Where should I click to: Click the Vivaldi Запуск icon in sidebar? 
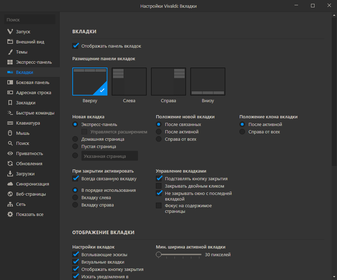click(10, 31)
